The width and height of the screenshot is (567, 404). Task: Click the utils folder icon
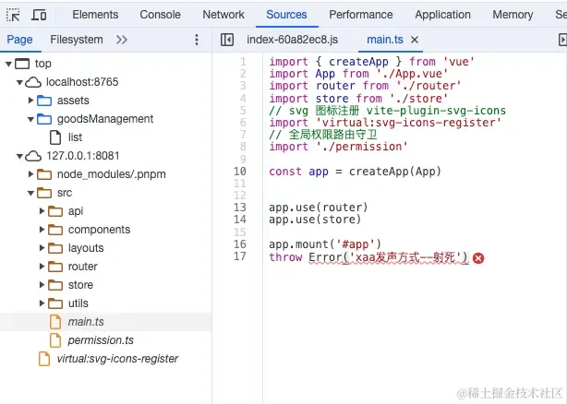point(55,303)
